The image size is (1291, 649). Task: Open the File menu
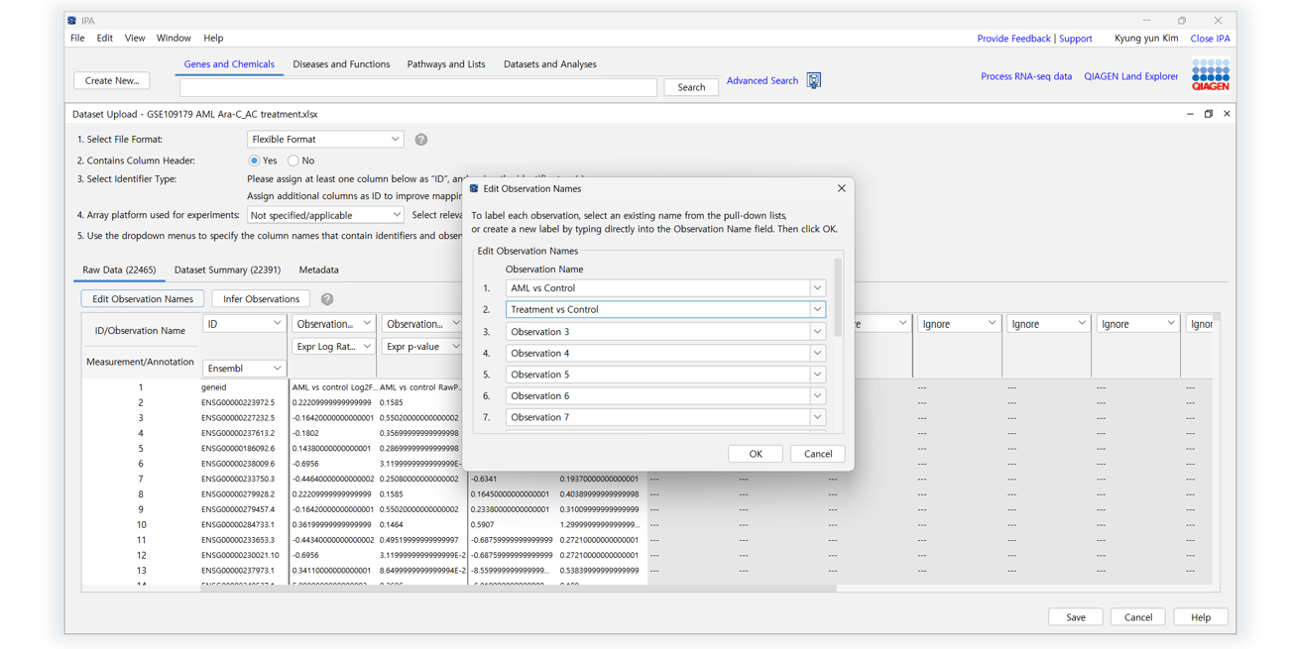77,38
